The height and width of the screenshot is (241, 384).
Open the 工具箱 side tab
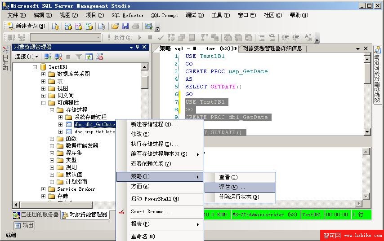tap(5, 59)
